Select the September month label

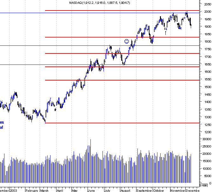pyautogui.click(x=144, y=190)
